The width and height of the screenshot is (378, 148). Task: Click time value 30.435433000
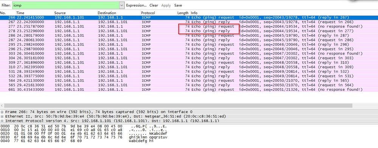[30, 90]
